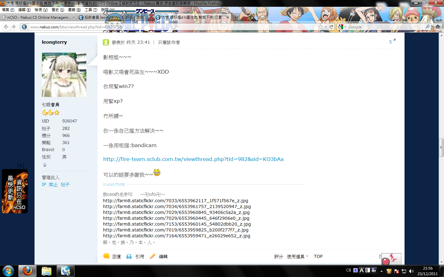Jump to TOP of page link
Viewport: 444px width, 277px height.
[318, 256]
